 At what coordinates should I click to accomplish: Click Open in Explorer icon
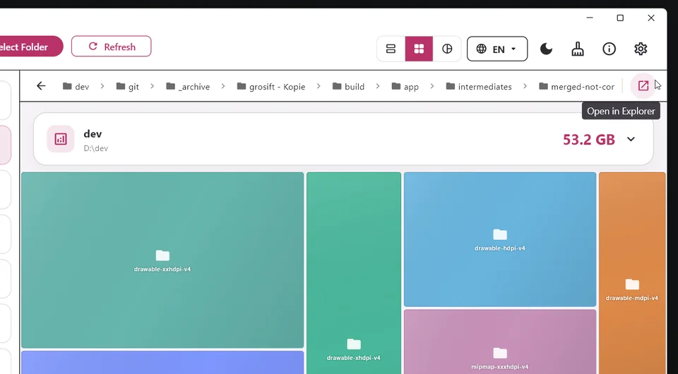pyautogui.click(x=643, y=86)
